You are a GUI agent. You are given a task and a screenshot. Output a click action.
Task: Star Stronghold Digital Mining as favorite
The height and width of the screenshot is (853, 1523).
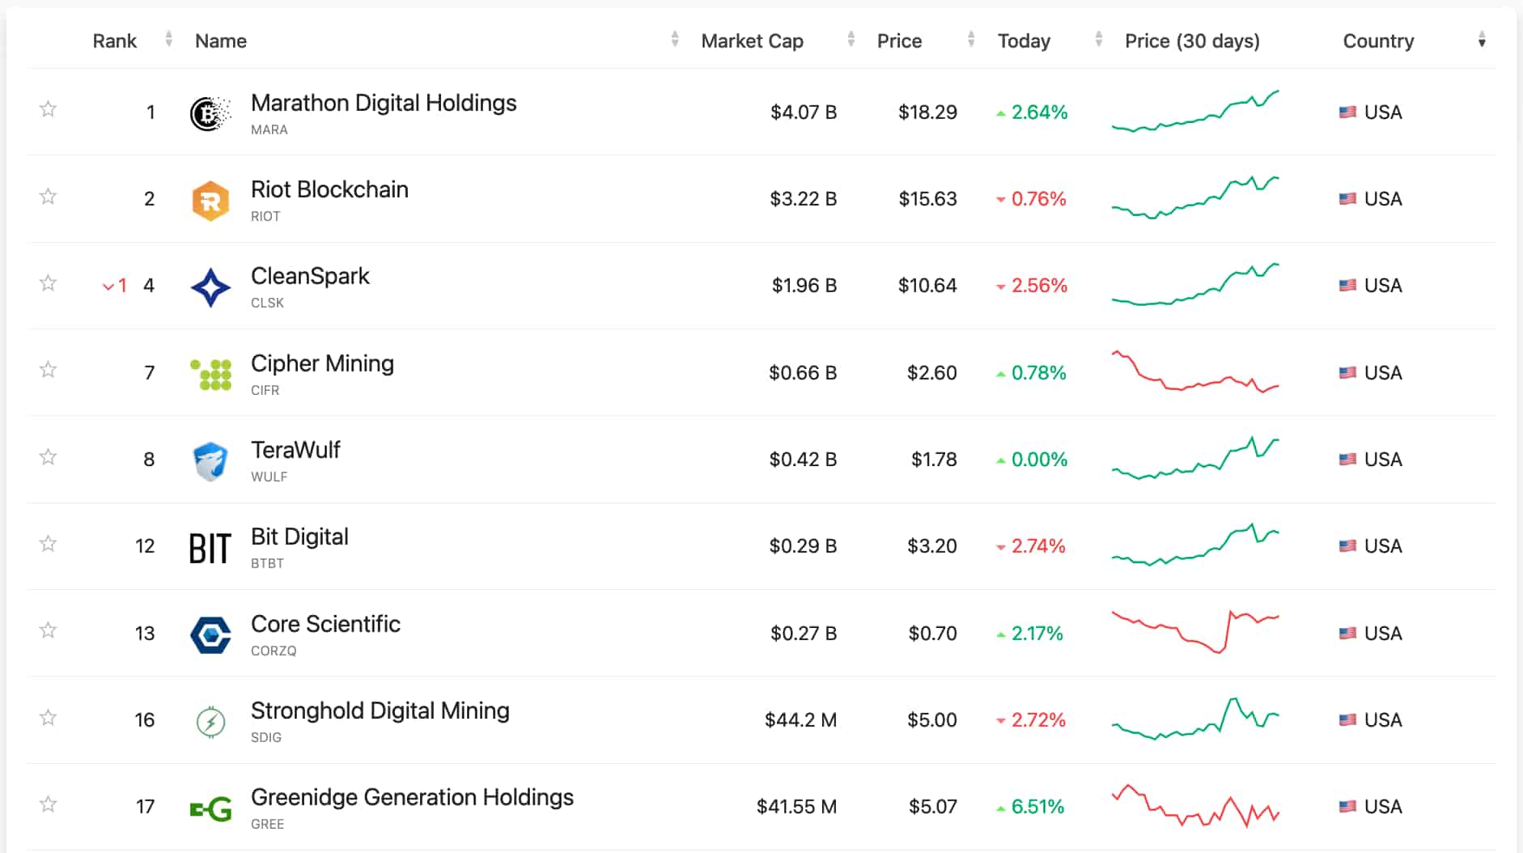pyautogui.click(x=48, y=715)
